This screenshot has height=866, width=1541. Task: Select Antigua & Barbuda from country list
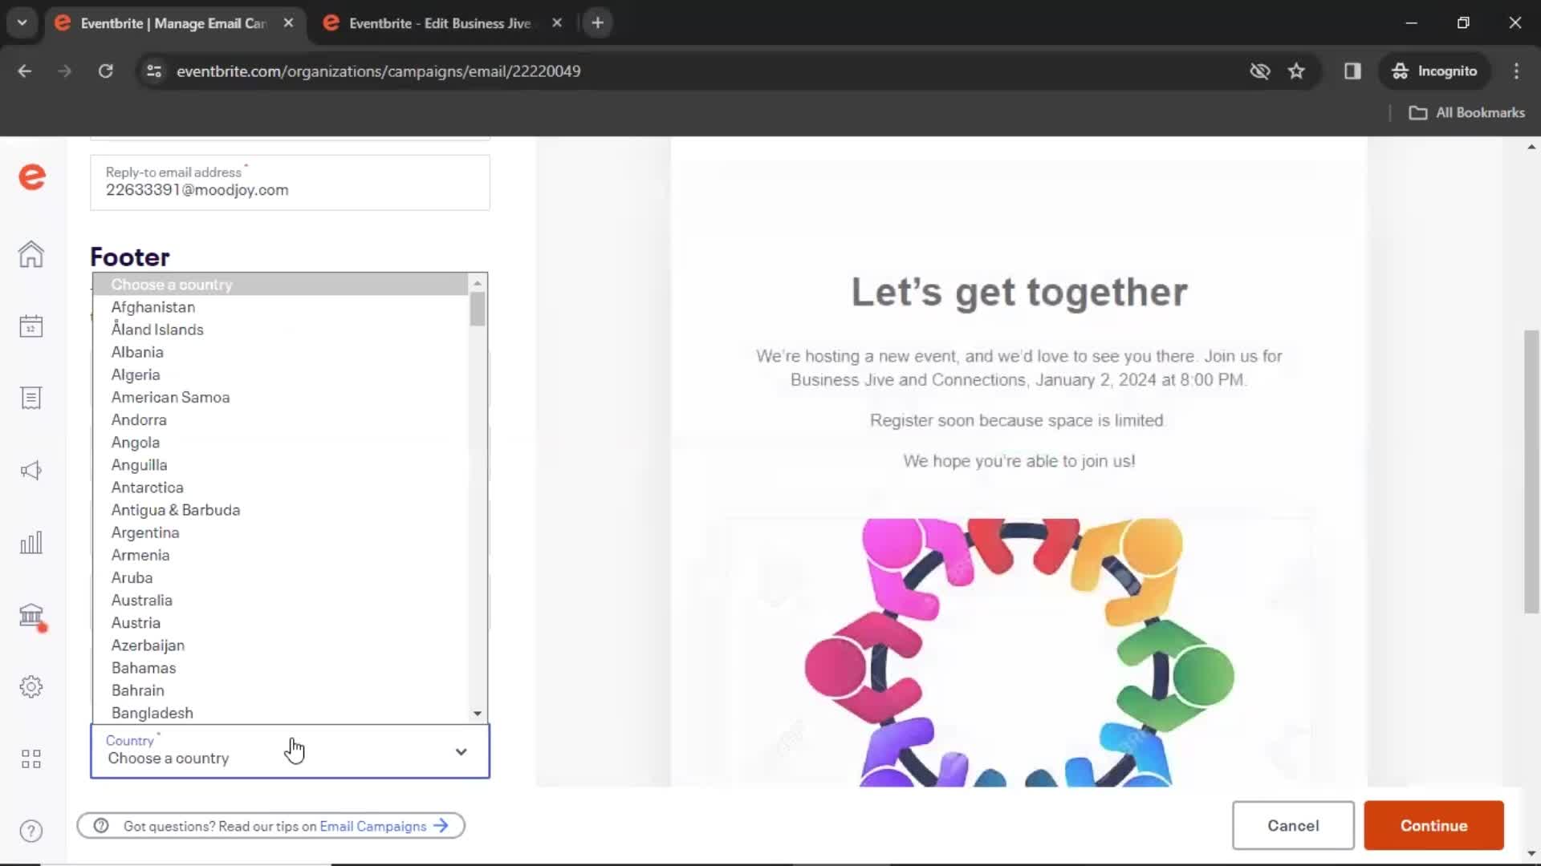pyautogui.click(x=280, y=510)
